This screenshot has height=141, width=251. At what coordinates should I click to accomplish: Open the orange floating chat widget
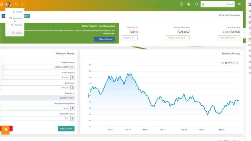point(5,130)
